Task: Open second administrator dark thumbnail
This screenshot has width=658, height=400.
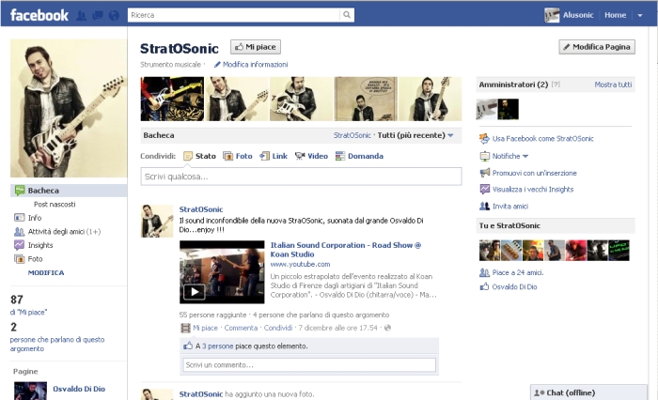Action: (509, 110)
